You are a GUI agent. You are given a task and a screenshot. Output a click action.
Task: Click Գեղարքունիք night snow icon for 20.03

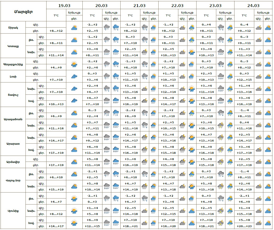point(107,64)
